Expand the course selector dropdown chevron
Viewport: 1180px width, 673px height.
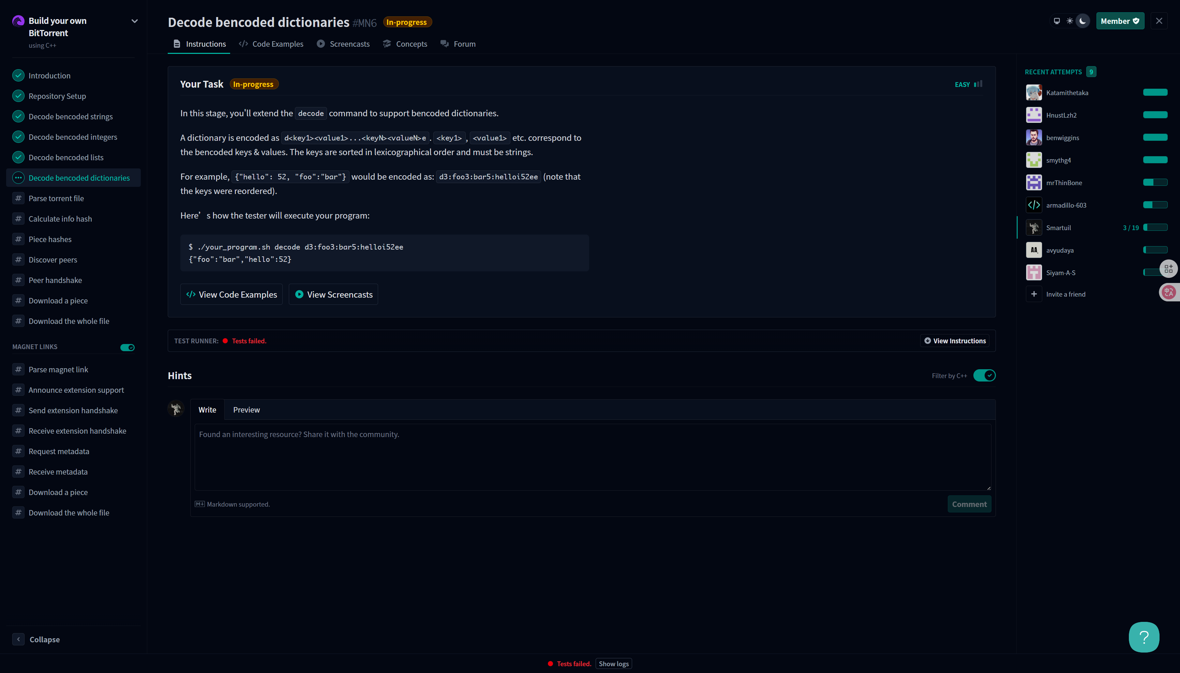[134, 21]
